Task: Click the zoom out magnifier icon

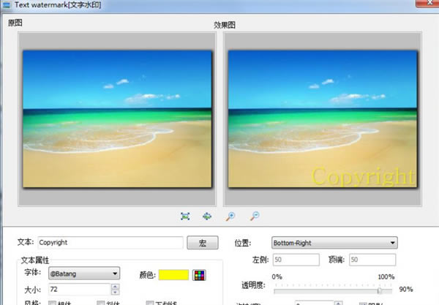Action: pyautogui.click(x=254, y=216)
